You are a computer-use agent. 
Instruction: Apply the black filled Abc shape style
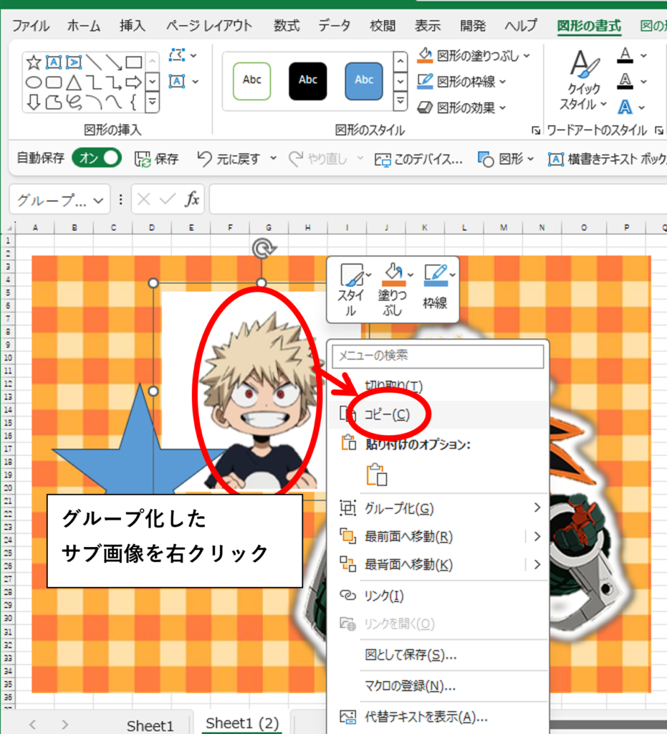tap(308, 81)
